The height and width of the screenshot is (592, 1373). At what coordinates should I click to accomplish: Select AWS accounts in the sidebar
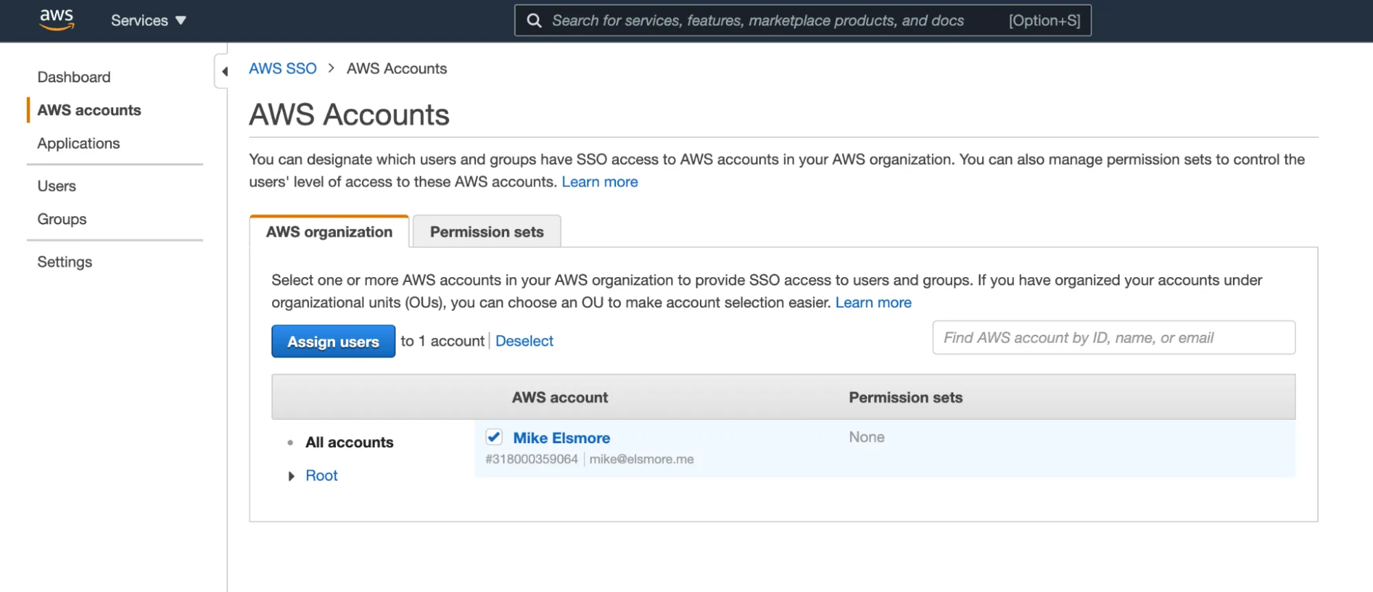(x=89, y=110)
